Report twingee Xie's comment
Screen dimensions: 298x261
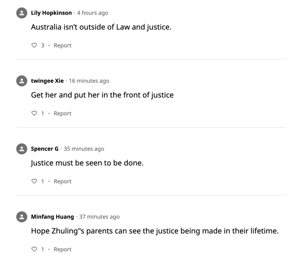click(62, 114)
